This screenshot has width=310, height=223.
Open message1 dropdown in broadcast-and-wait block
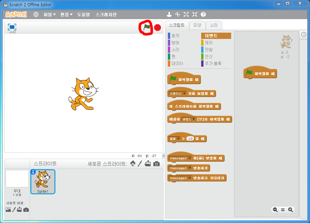180,178
